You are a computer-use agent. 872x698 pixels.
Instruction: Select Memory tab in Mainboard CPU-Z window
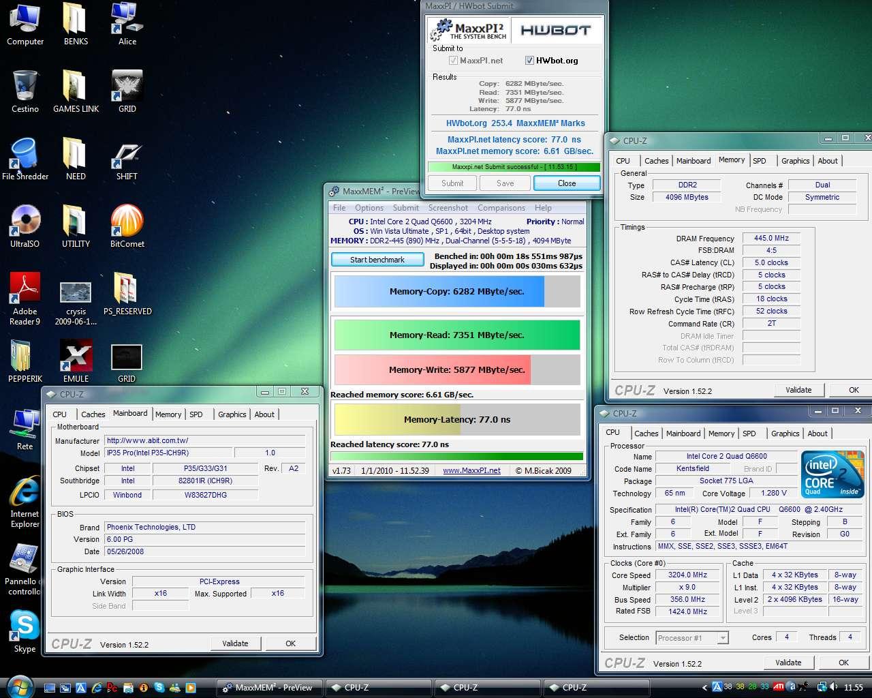[x=168, y=414]
